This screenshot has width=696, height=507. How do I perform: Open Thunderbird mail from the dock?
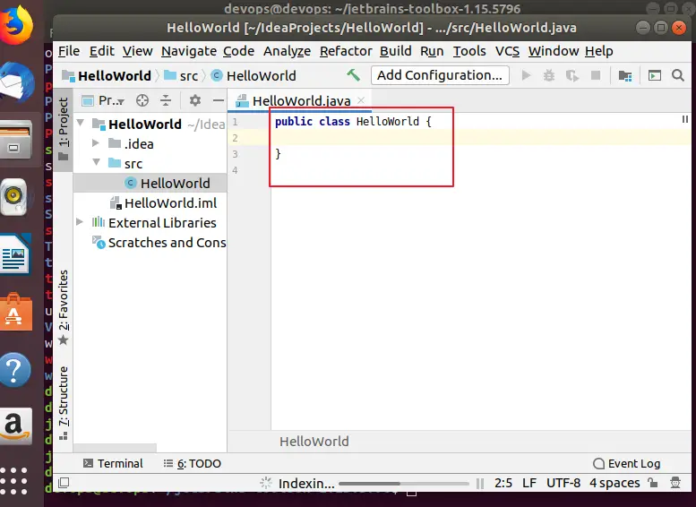click(17, 83)
